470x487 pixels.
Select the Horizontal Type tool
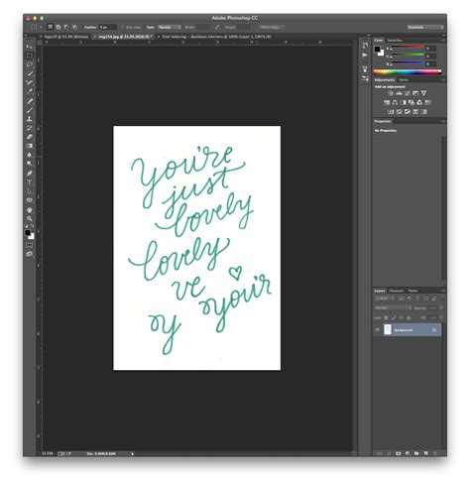(x=30, y=183)
